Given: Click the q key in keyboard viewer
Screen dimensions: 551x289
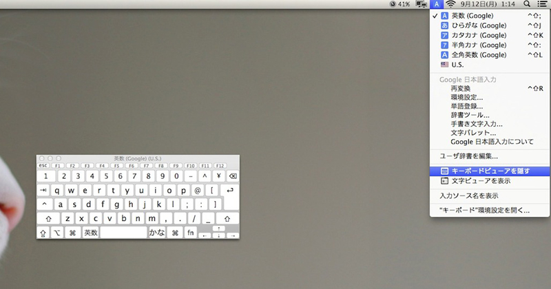Looking at the screenshot, I should [57, 191].
